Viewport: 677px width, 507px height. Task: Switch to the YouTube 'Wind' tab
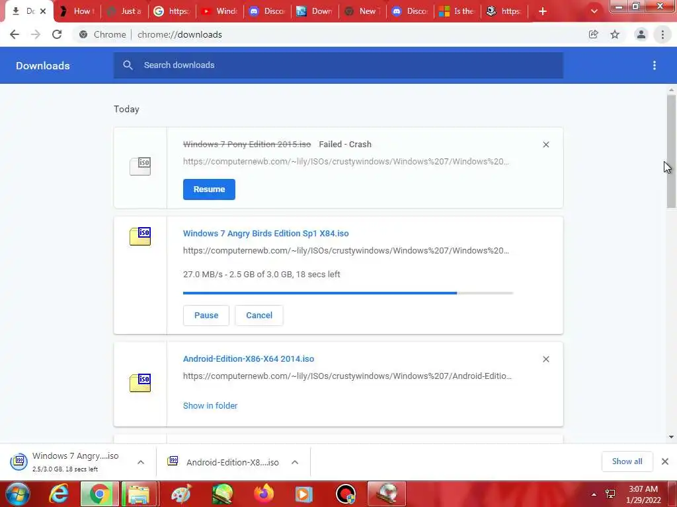tap(219, 11)
